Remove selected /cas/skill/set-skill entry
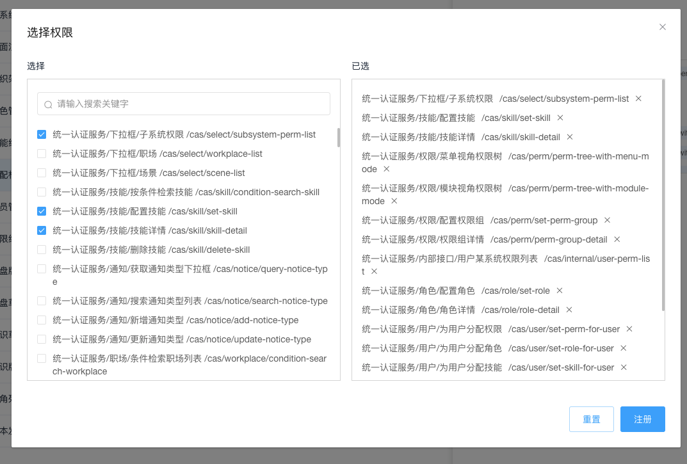Viewport: 687px width, 464px height. point(560,118)
